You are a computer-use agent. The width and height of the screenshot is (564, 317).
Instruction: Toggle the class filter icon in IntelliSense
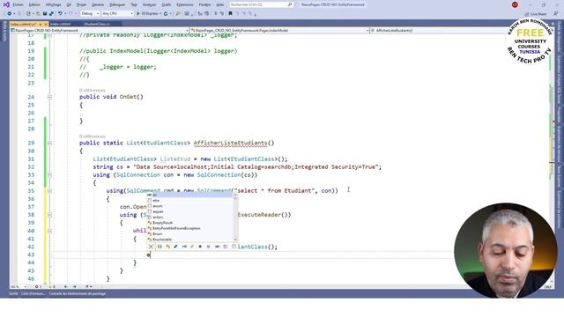coord(168,247)
